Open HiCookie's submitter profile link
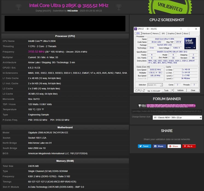Screen dimensions: 204x191 (x=73, y=11)
